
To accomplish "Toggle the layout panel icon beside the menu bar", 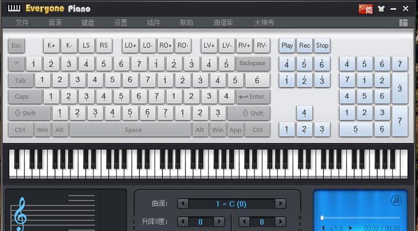I will click(x=404, y=23).
